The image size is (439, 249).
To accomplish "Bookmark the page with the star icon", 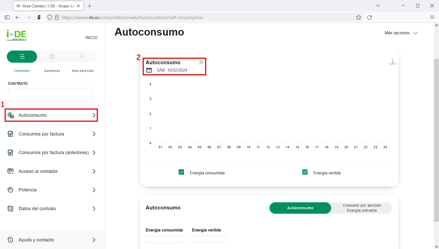I will (x=359, y=17).
